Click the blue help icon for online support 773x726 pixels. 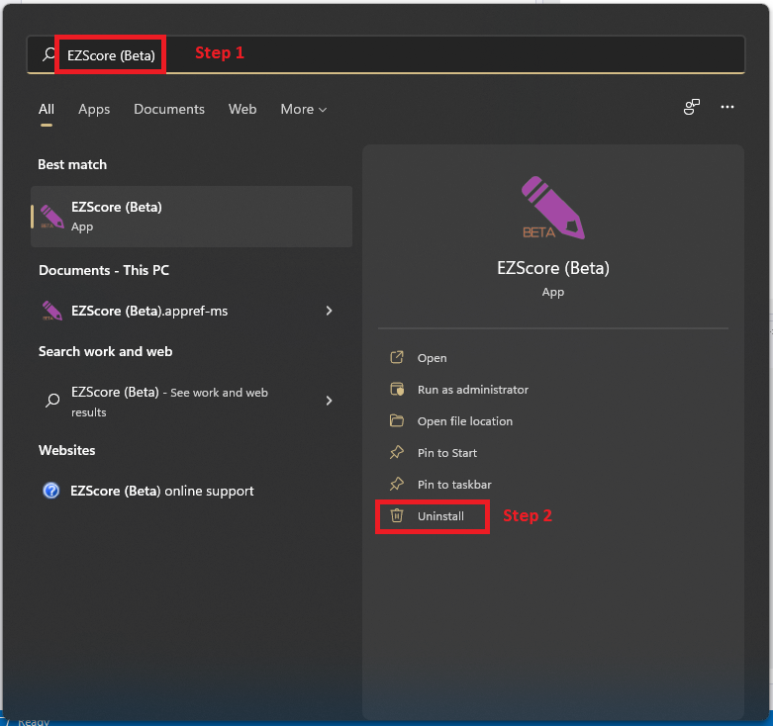point(51,491)
